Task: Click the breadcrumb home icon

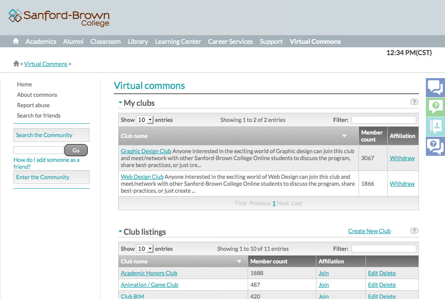Action: pos(16,64)
